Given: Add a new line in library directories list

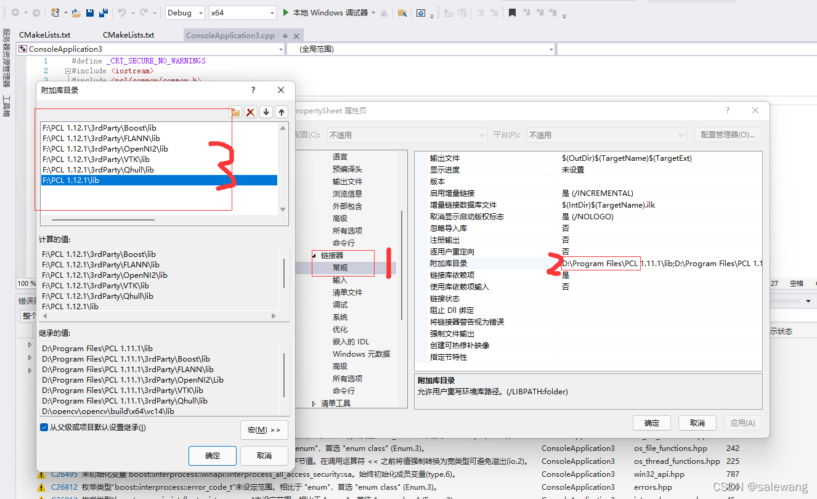Looking at the screenshot, I should [235, 112].
